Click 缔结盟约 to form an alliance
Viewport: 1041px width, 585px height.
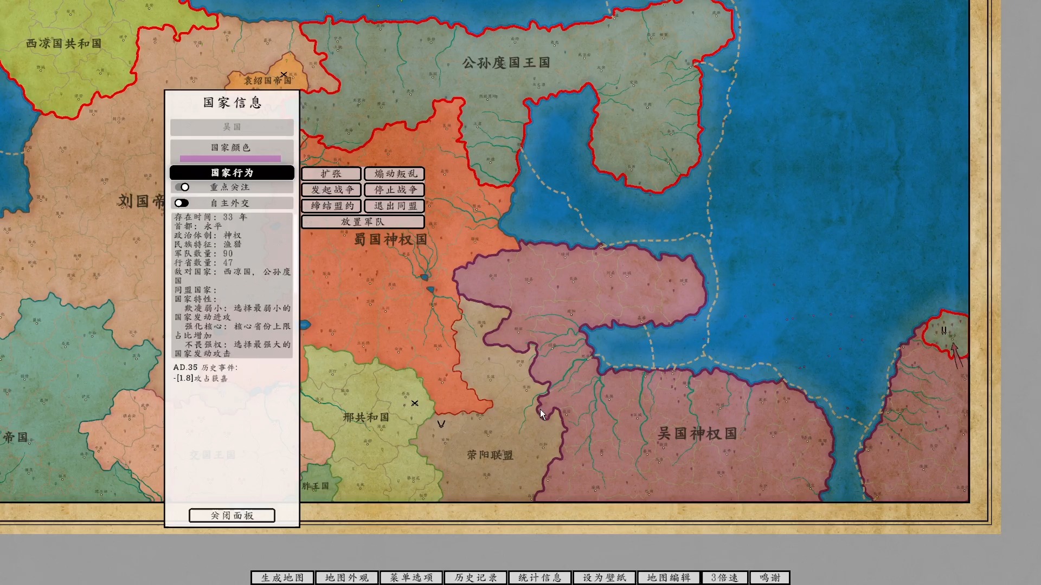pos(332,206)
